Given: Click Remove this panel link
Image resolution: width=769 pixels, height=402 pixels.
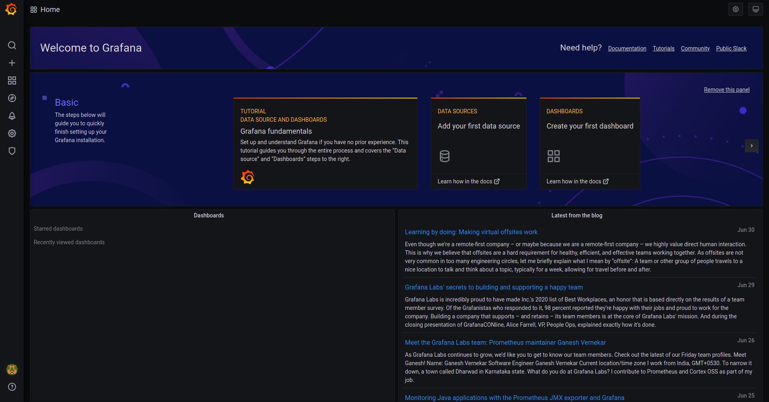Looking at the screenshot, I should (x=727, y=90).
